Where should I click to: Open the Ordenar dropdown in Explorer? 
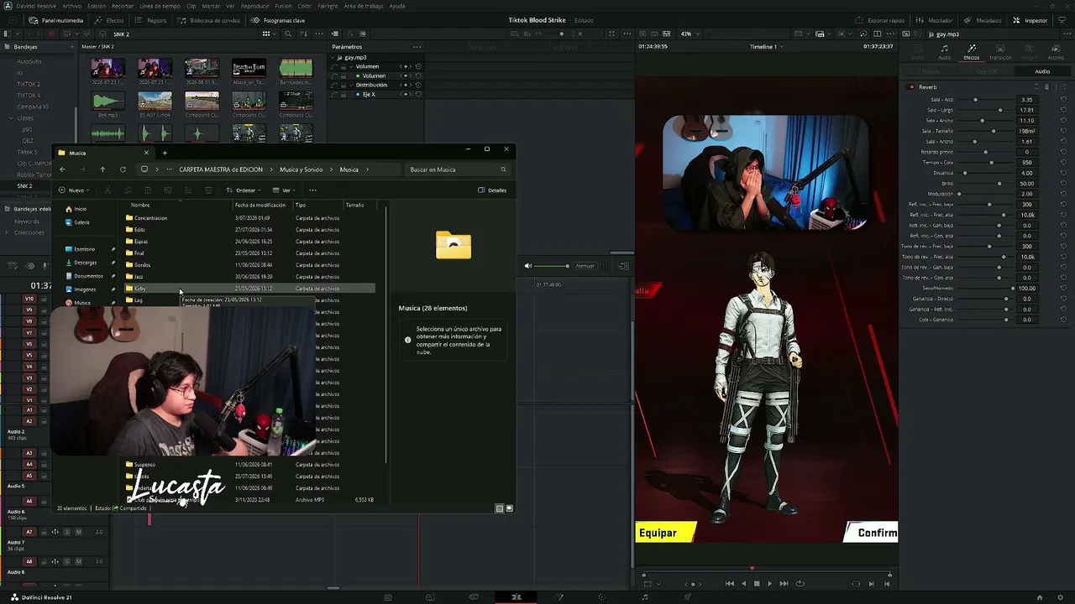tap(244, 190)
